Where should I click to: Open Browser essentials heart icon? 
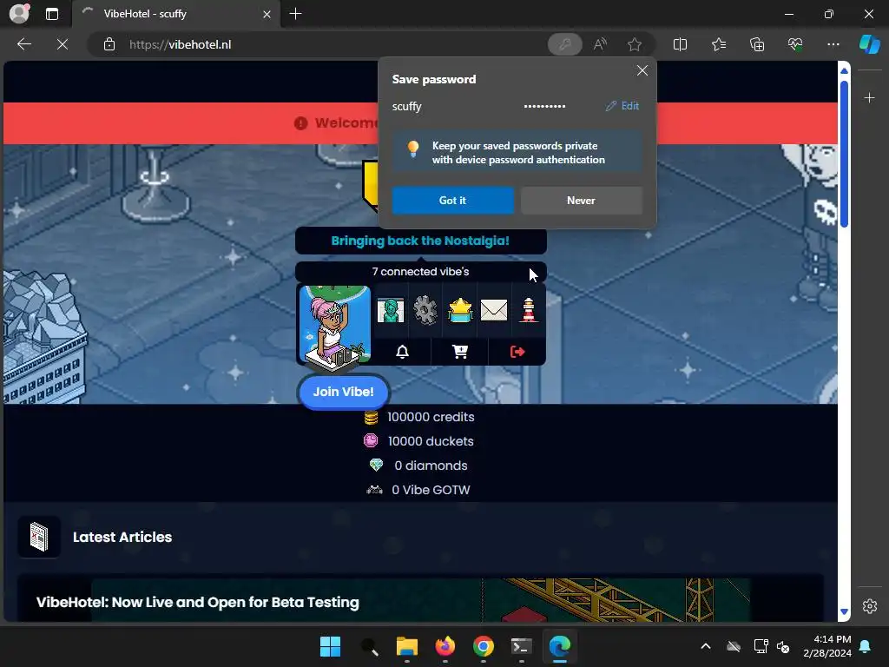coord(795,44)
